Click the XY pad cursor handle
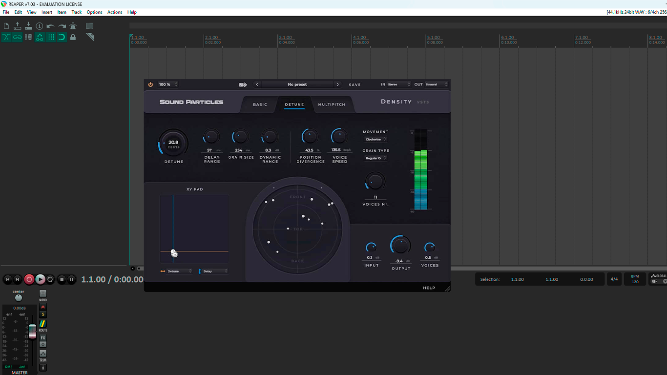Image resolution: width=667 pixels, height=375 pixels. coord(173,252)
